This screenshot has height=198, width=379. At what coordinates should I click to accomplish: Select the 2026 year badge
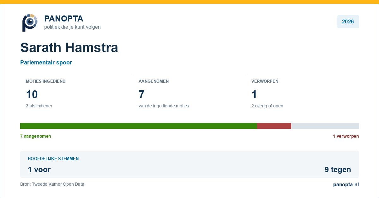(348, 22)
